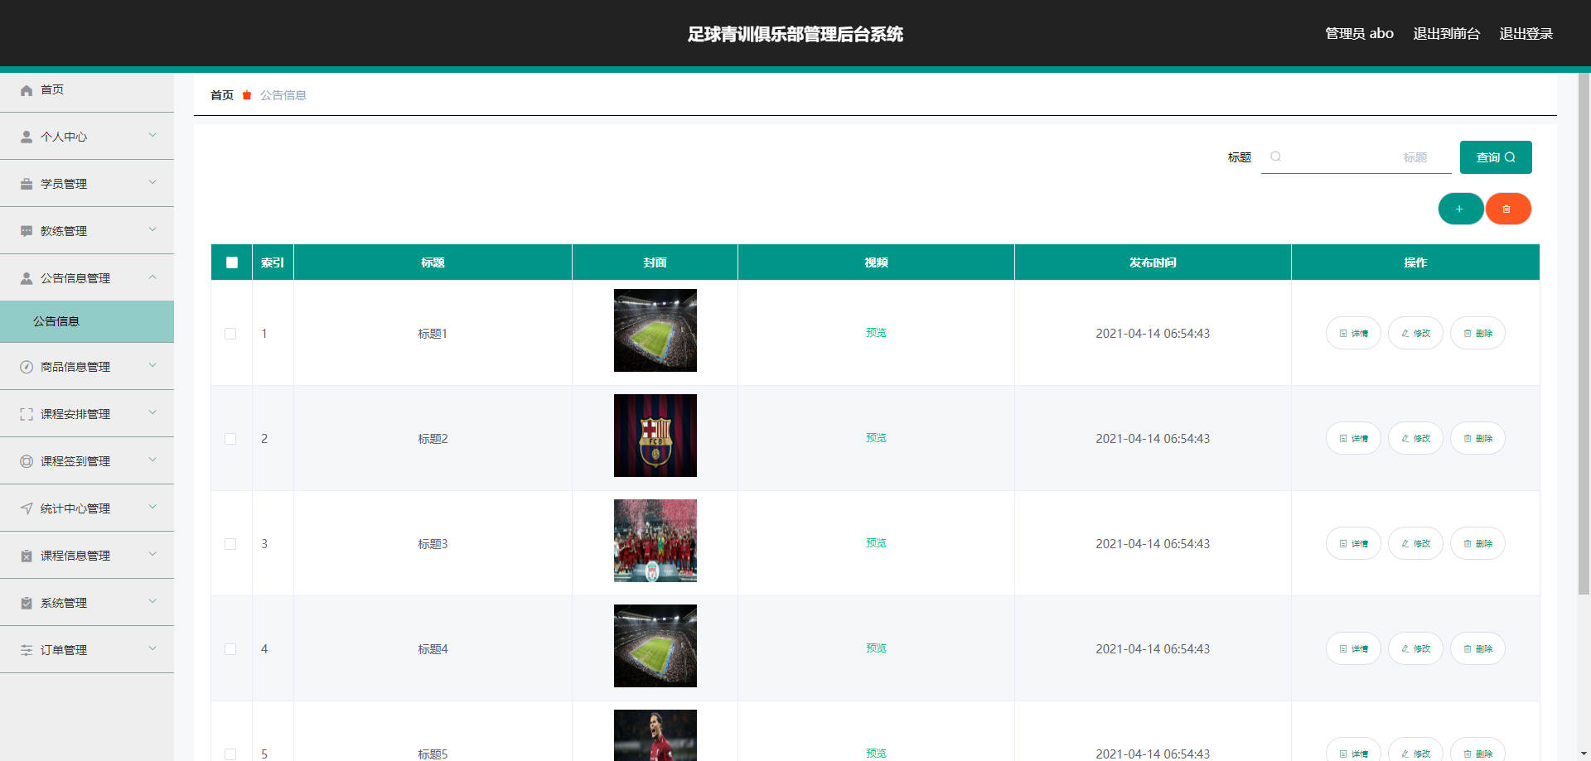Image resolution: width=1591 pixels, height=761 pixels.
Task: Edit (修改) the row 标题1
Action: 1415,333
